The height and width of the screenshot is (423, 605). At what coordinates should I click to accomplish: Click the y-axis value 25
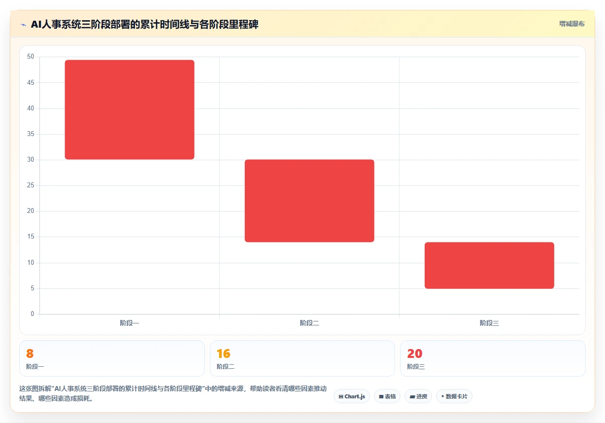coord(31,185)
